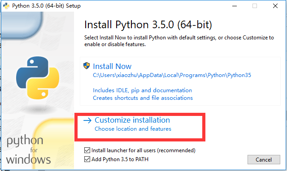Screen dimensions: 287x171
Task: Click the "Creates shortcuts and file associations" line
Action: 143,98
